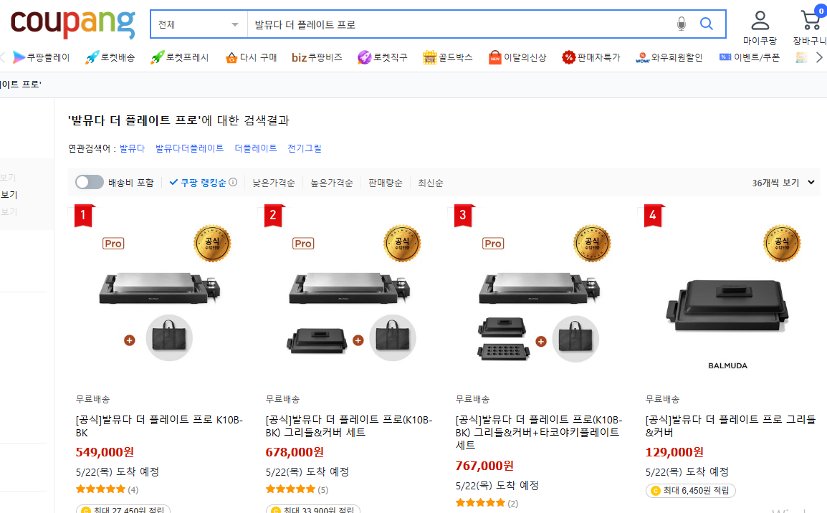Image resolution: width=827 pixels, height=513 pixels.
Task: Click the Coupang logo
Action: (x=73, y=24)
